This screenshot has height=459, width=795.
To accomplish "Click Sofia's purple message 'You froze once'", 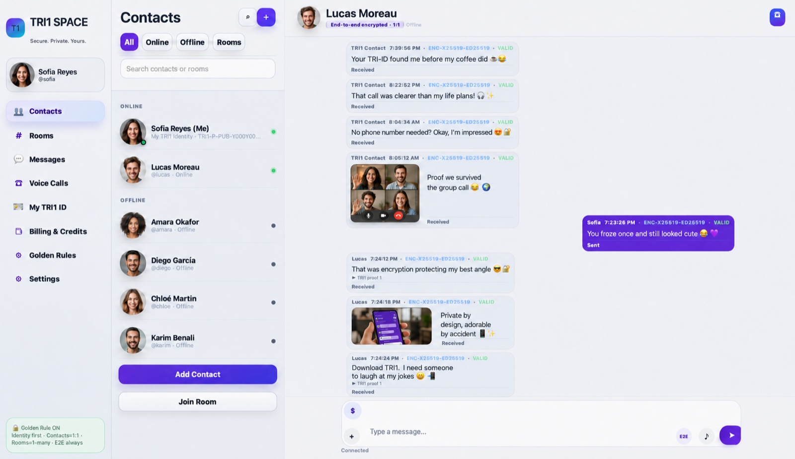I will pos(658,233).
